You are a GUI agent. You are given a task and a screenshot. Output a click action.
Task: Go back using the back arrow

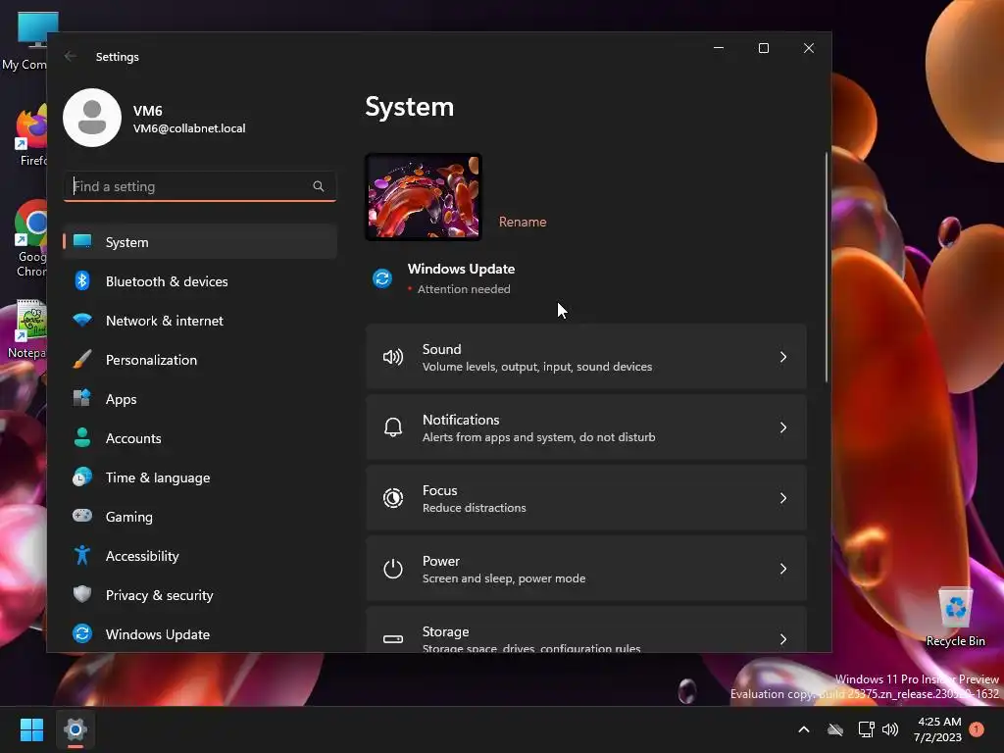(x=71, y=56)
